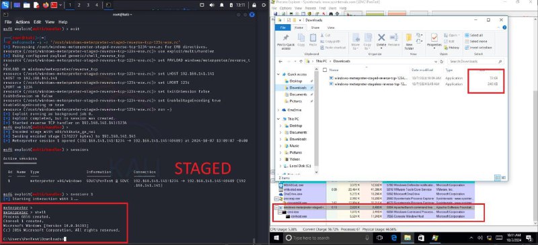This screenshot has height=245, width=538.
Task: Collapse the Quick access tree node
Action: point(279,75)
